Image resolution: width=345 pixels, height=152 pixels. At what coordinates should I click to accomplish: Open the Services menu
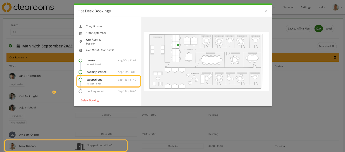pos(288,7)
